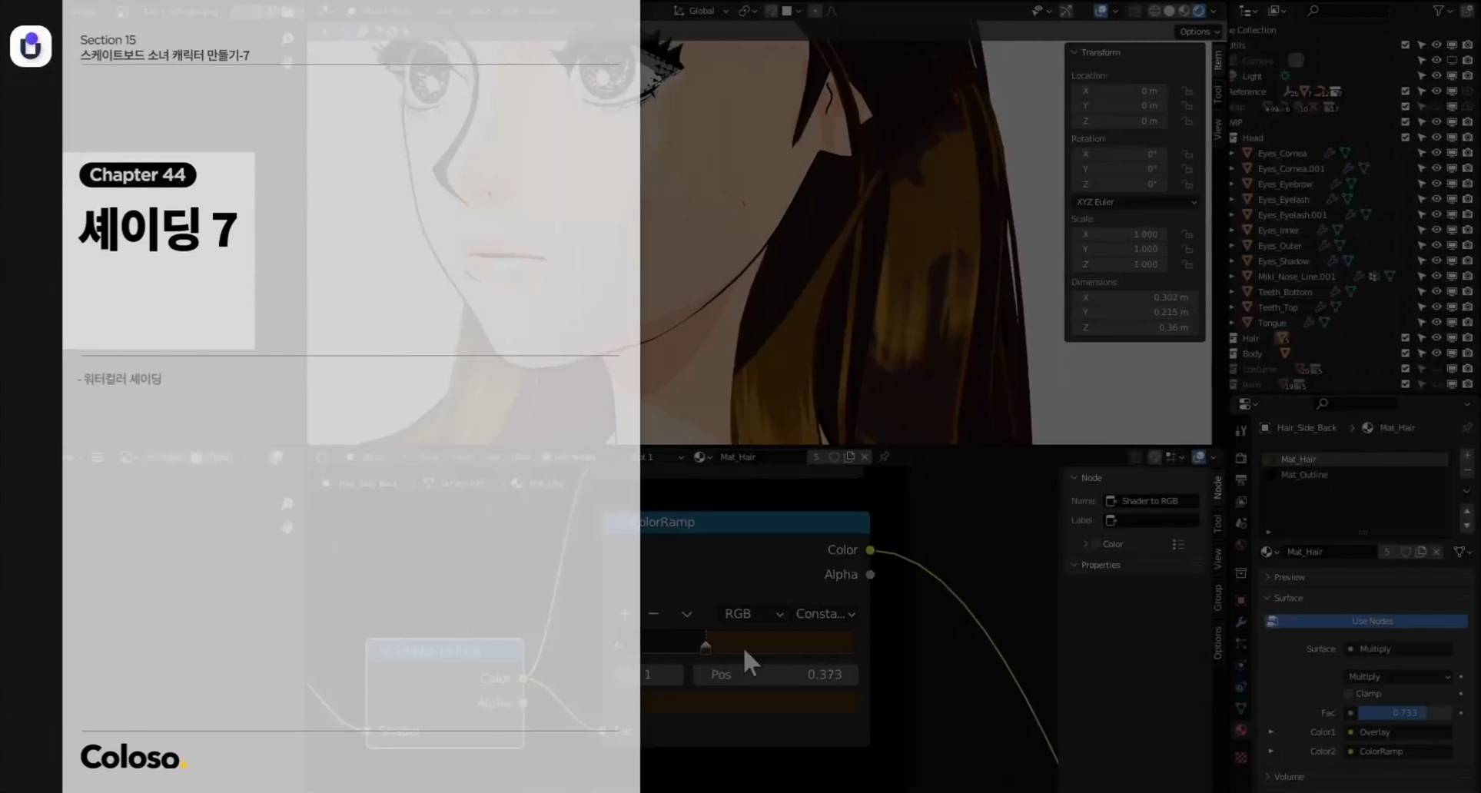This screenshot has height=793, width=1481.
Task: Open the node editor Options tab
Action: point(1217,642)
